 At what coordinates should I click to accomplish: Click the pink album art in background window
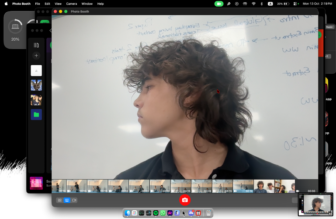click(x=36, y=183)
